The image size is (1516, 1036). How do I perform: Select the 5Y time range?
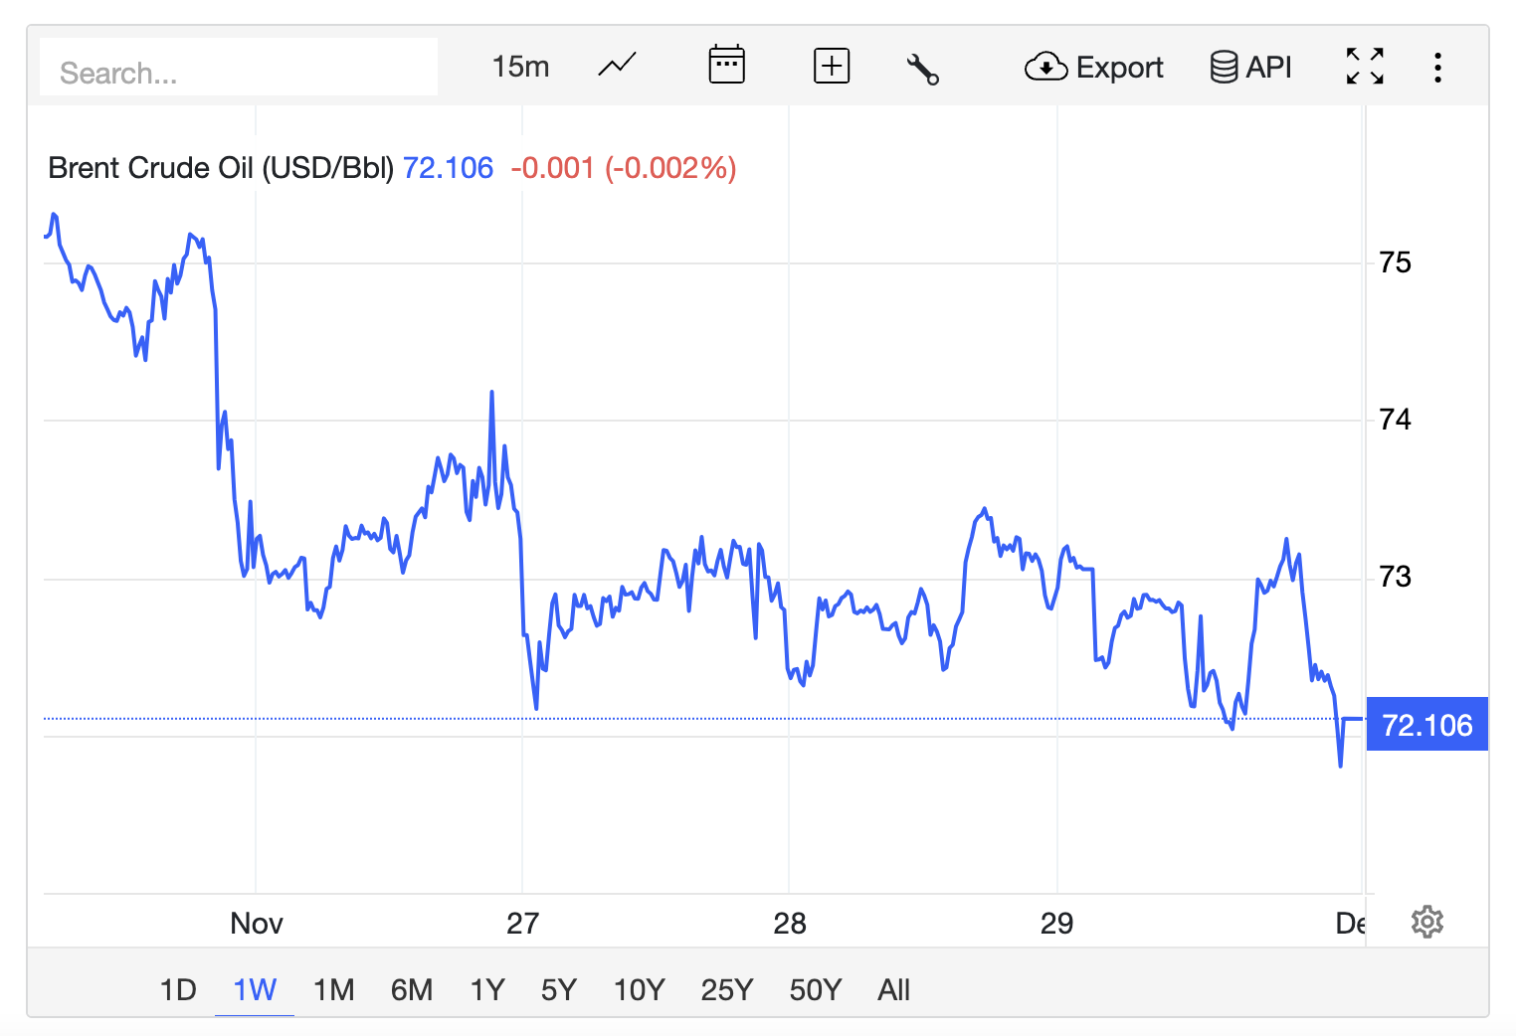coord(559,990)
